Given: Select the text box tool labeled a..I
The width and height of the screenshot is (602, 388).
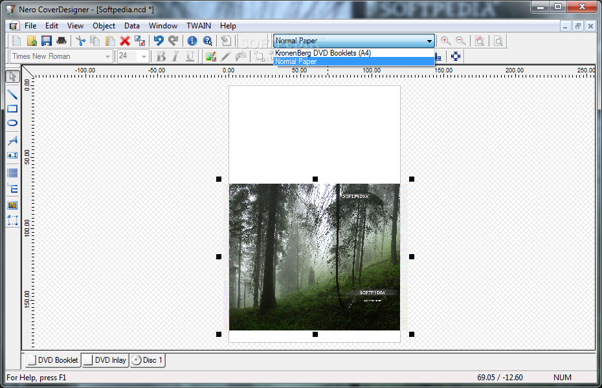Looking at the screenshot, I should tap(13, 155).
